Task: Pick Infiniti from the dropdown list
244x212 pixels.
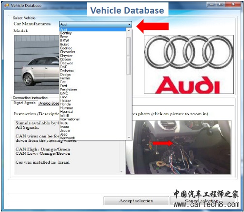Action: click(93, 116)
